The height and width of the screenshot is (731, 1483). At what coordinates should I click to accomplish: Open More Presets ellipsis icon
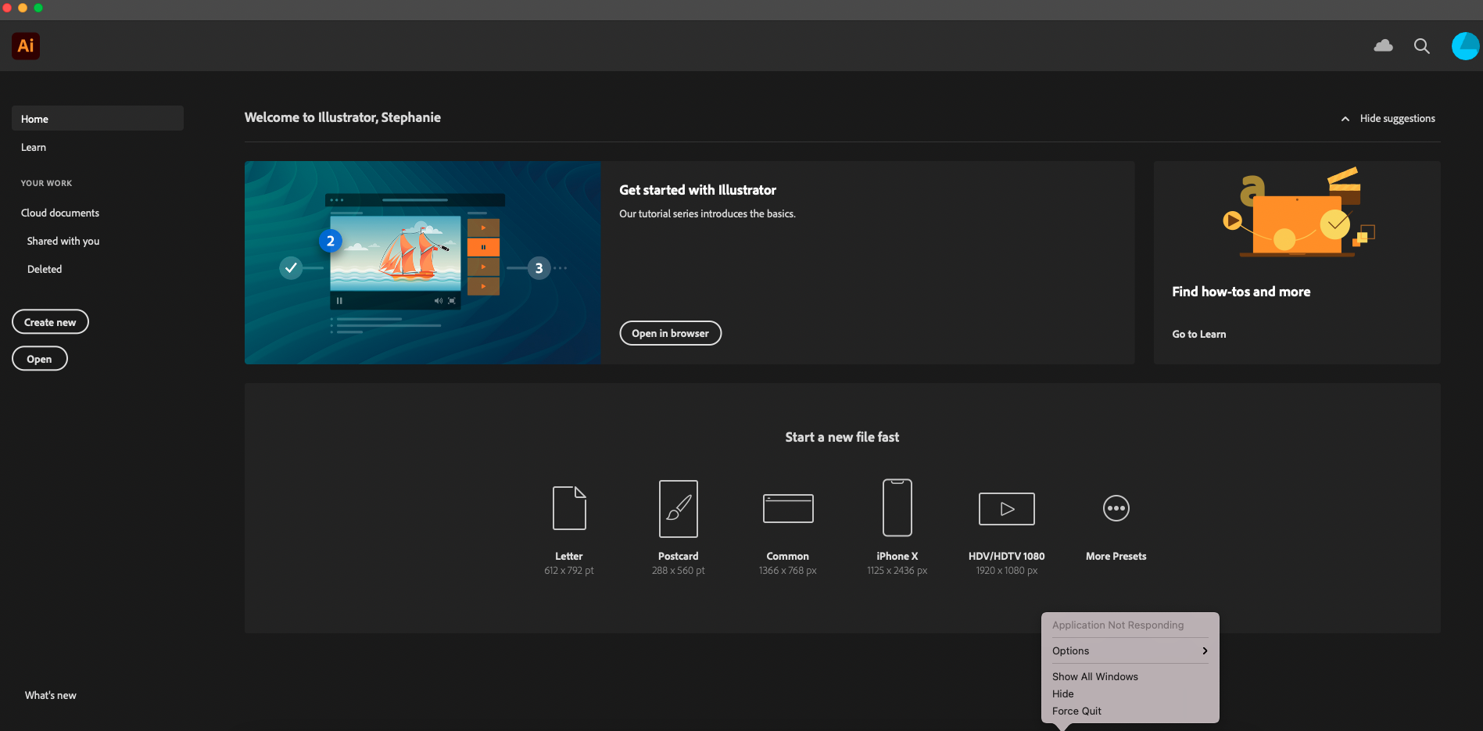pos(1116,508)
